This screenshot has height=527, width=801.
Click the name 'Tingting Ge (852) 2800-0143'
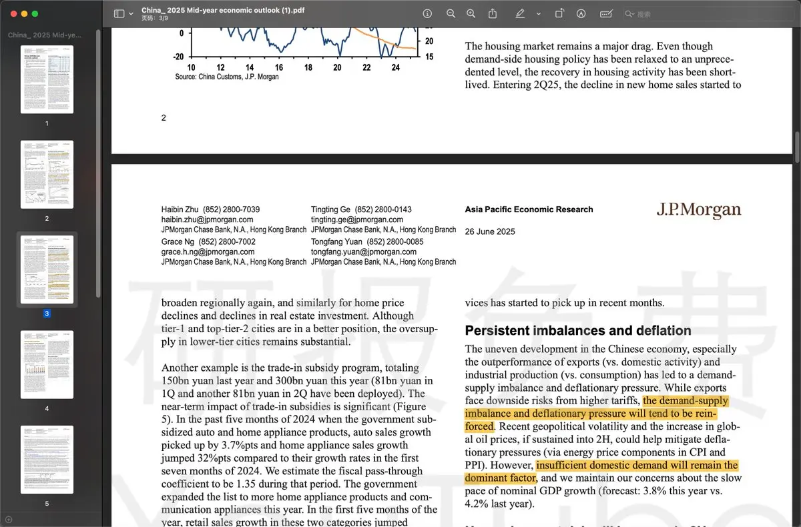(x=361, y=209)
